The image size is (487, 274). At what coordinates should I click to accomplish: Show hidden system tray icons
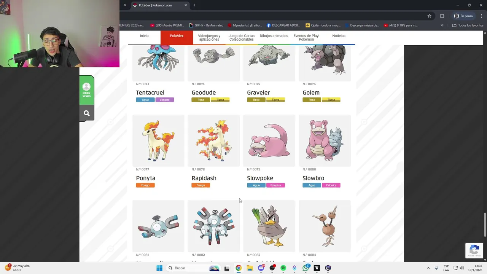(428, 268)
